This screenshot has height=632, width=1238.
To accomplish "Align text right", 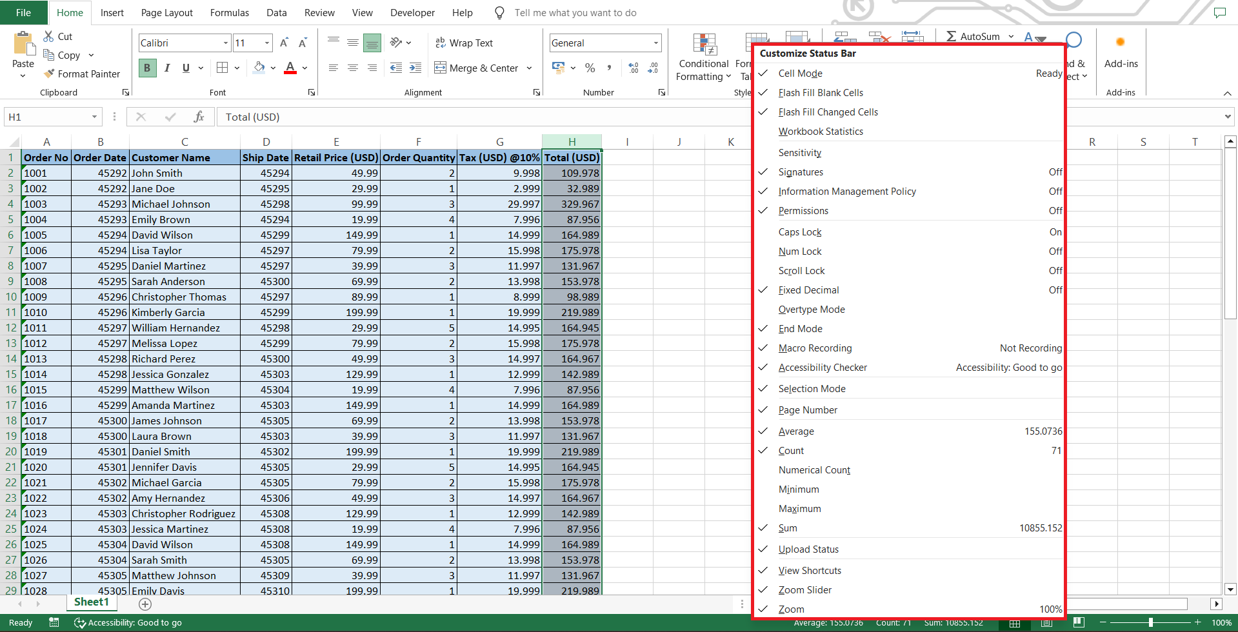I will [x=372, y=68].
